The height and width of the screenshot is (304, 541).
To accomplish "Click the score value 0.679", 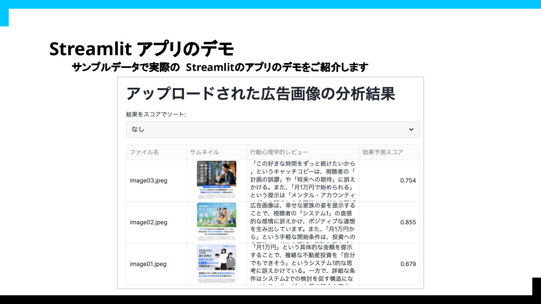I will tap(408, 264).
